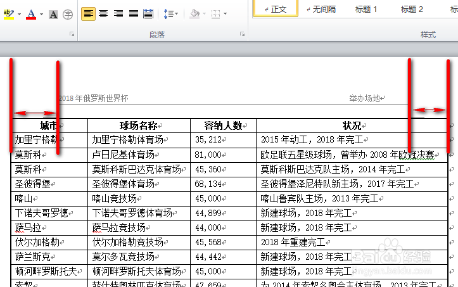This screenshot has height=287, width=458.
Task: Click cell 35,212
Action: click(x=223, y=140)
